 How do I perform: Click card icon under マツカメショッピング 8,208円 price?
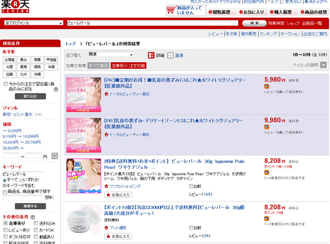pos(267,173)
